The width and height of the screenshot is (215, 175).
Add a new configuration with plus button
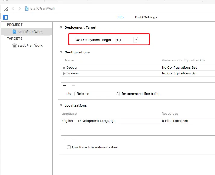[65, 86]
